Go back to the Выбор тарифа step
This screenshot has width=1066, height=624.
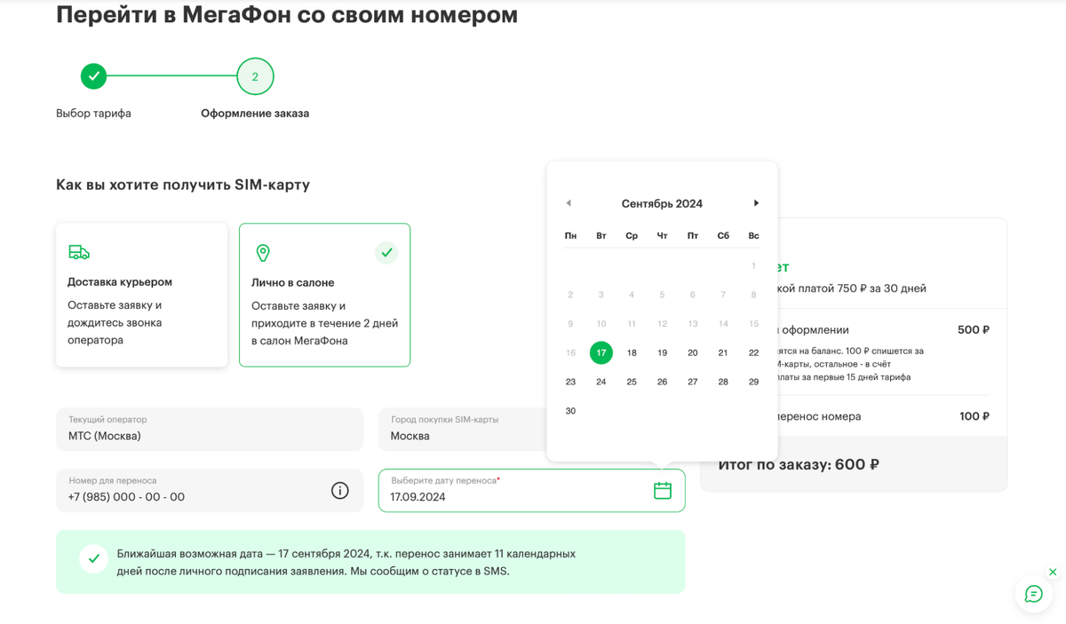pos(93,114)
